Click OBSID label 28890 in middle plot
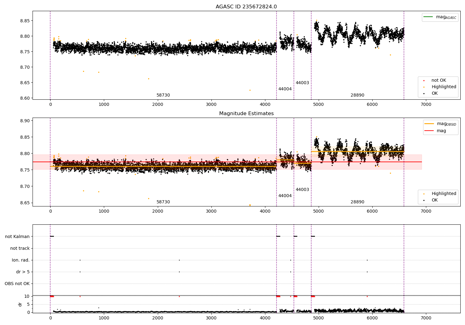 (357, 202)
